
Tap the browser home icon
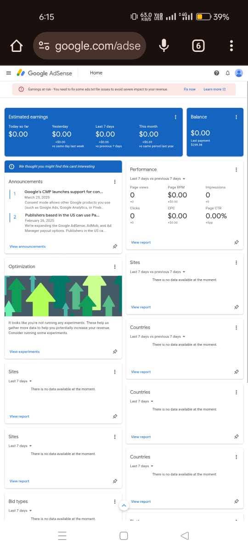coord(17,46)
